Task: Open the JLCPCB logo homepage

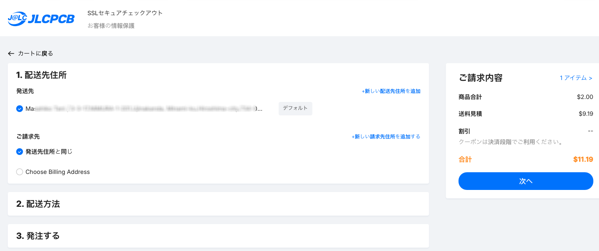Action: (x=41, y=19)
